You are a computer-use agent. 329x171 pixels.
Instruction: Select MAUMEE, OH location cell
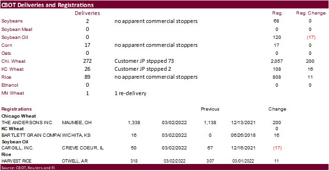click(x=77, y=123)
